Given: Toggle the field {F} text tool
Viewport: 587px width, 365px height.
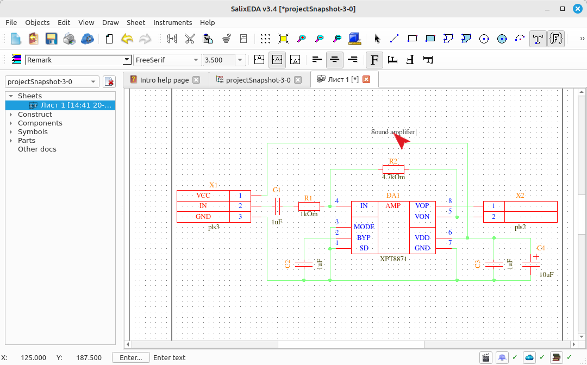Looking at the screenshot, I should coord(556,39).
